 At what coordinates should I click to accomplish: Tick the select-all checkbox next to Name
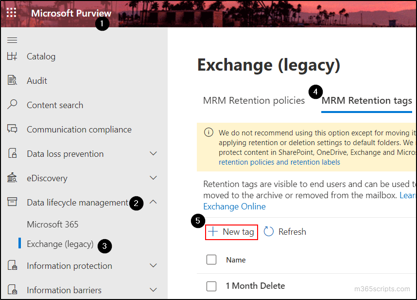[x=211, y=260]
